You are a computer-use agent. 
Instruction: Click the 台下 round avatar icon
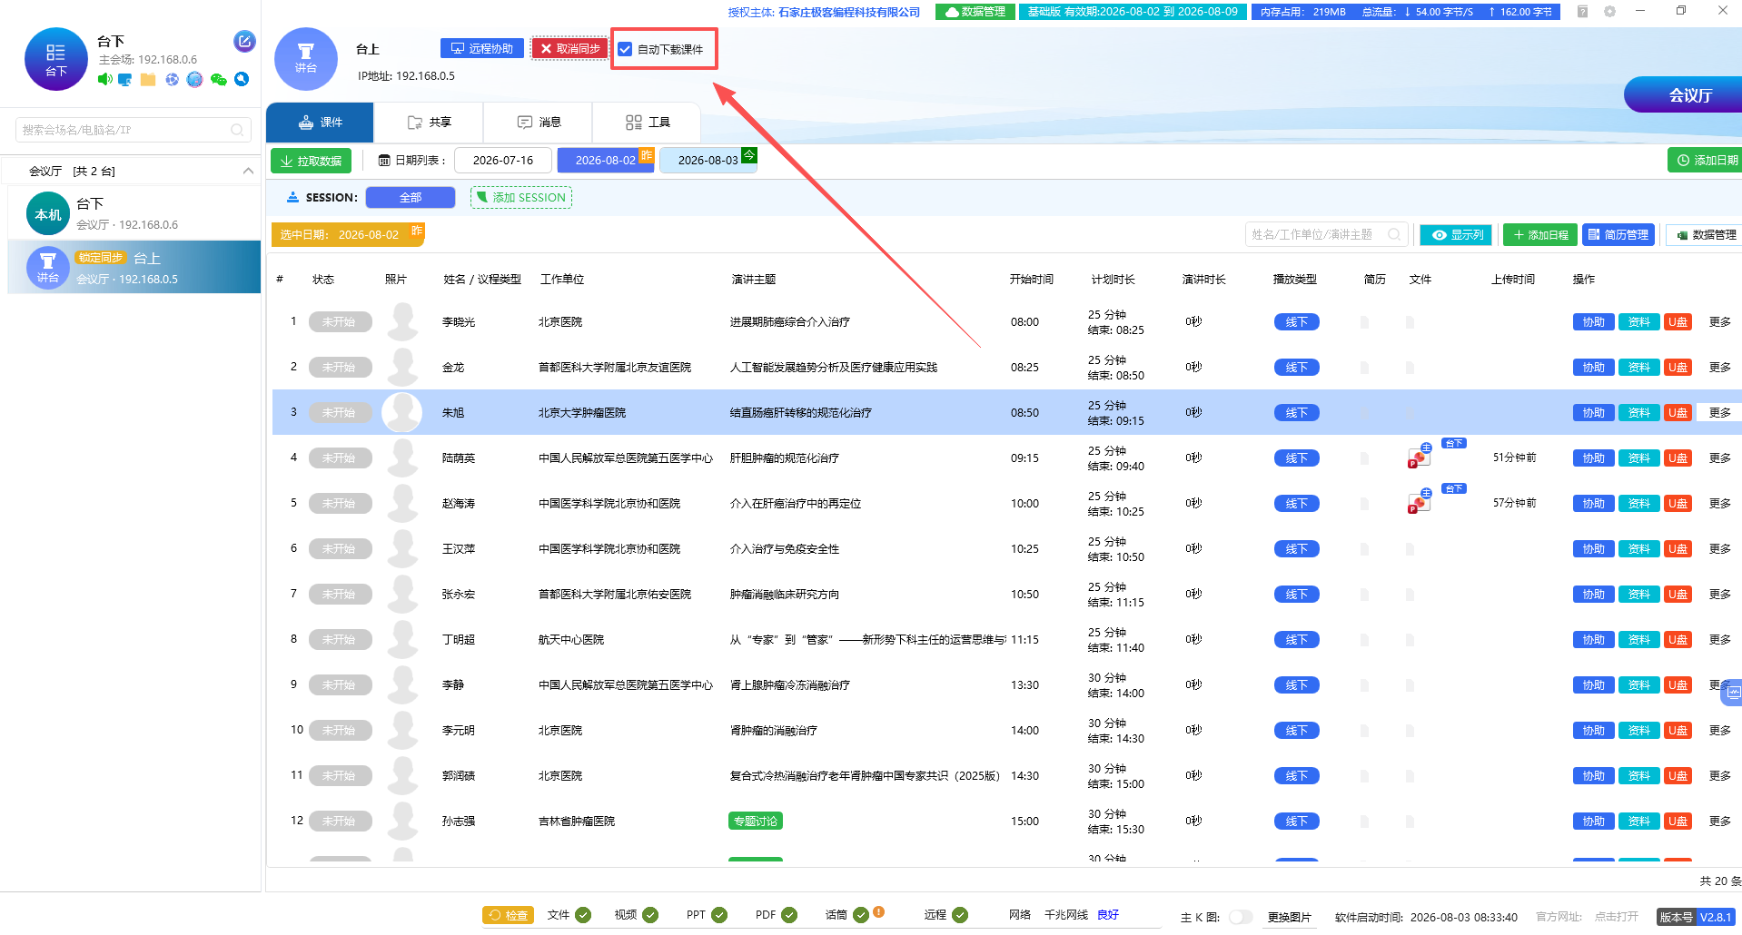pos(55,59)
